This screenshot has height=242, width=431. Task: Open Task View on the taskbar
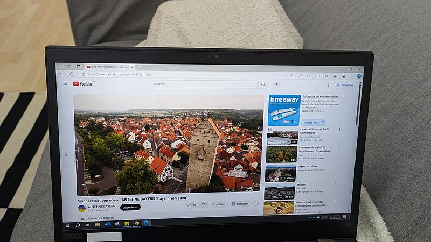pos(87,225)
